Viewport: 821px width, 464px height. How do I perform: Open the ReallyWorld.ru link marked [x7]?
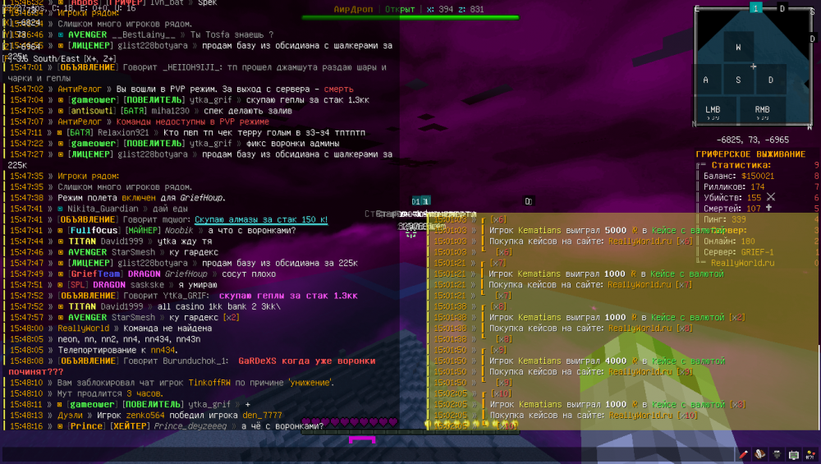click(640, 284)
